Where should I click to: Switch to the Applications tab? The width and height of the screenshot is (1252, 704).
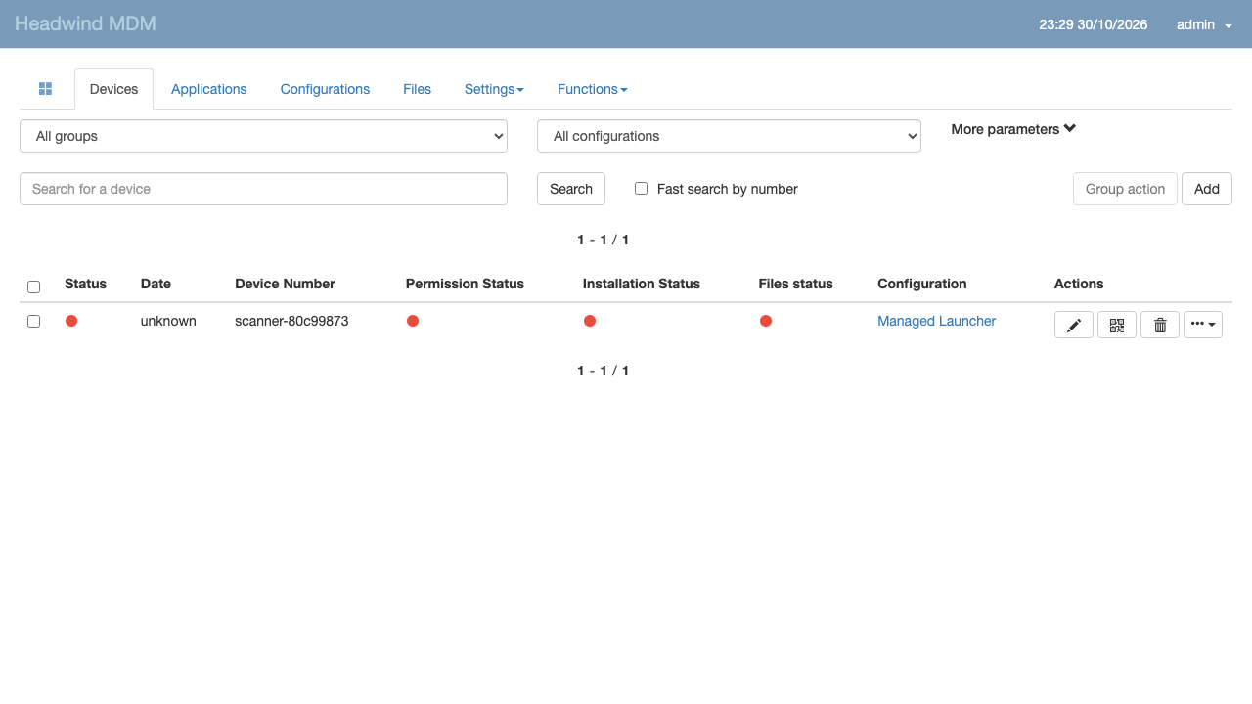pos(209,89)
